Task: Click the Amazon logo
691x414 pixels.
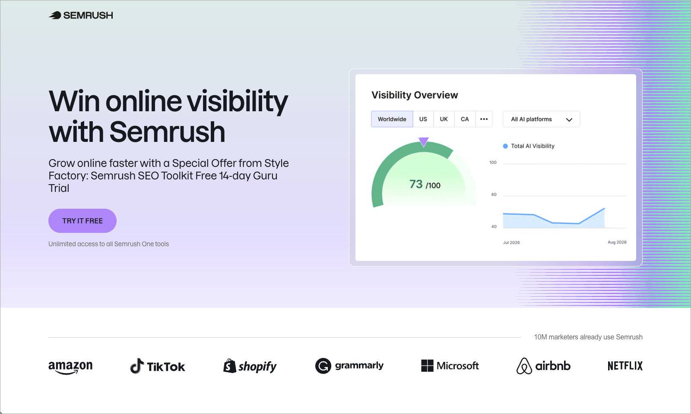Action: [70, 367]
